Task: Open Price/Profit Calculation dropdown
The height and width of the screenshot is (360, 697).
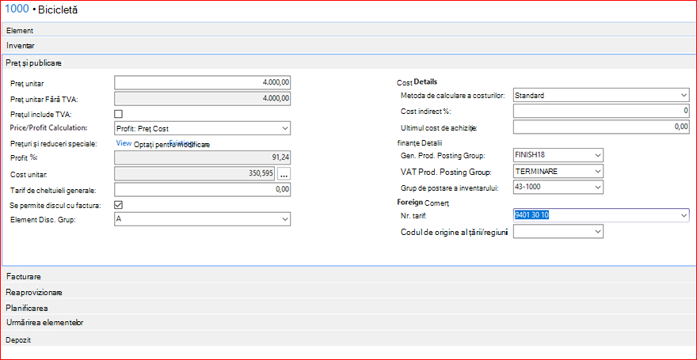Action: pyautogui.click(x=284, y=128)
